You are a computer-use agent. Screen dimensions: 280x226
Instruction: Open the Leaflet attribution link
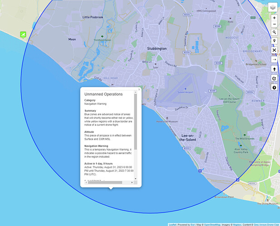pyautogui.click(x=172, y=225)
